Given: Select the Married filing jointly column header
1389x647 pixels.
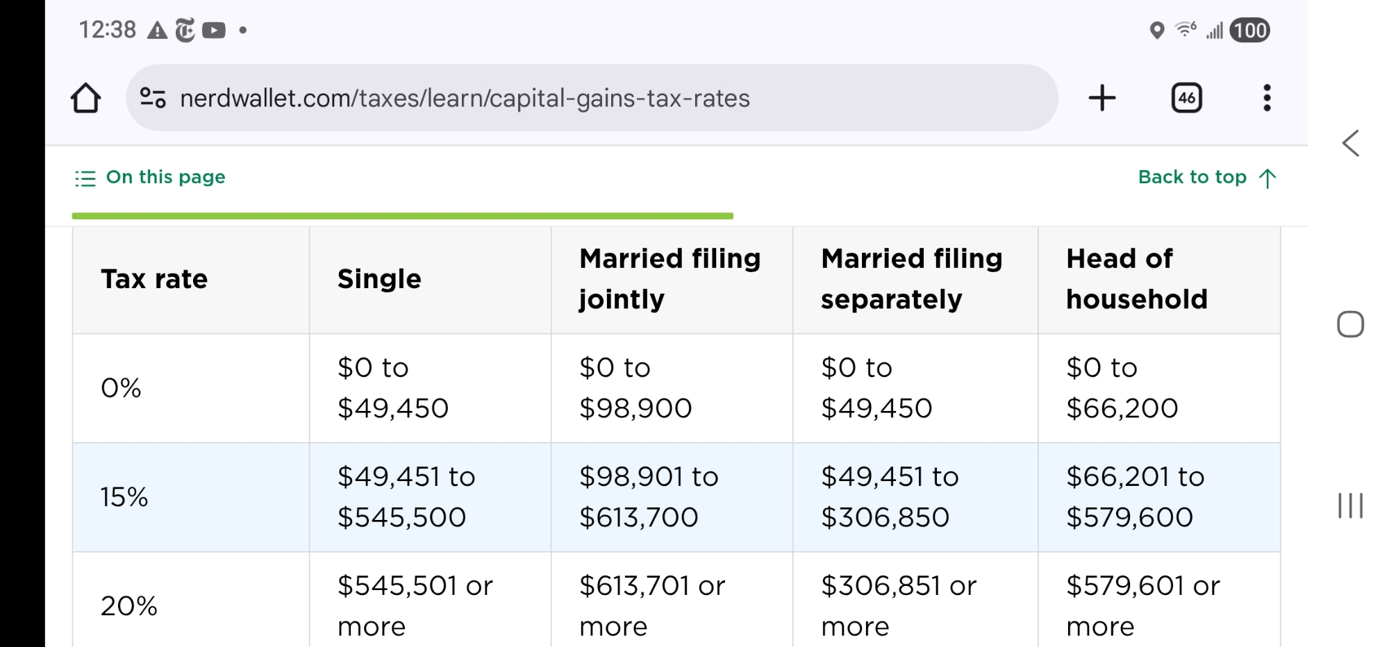Looking at the screenshot, I should 670,279.
